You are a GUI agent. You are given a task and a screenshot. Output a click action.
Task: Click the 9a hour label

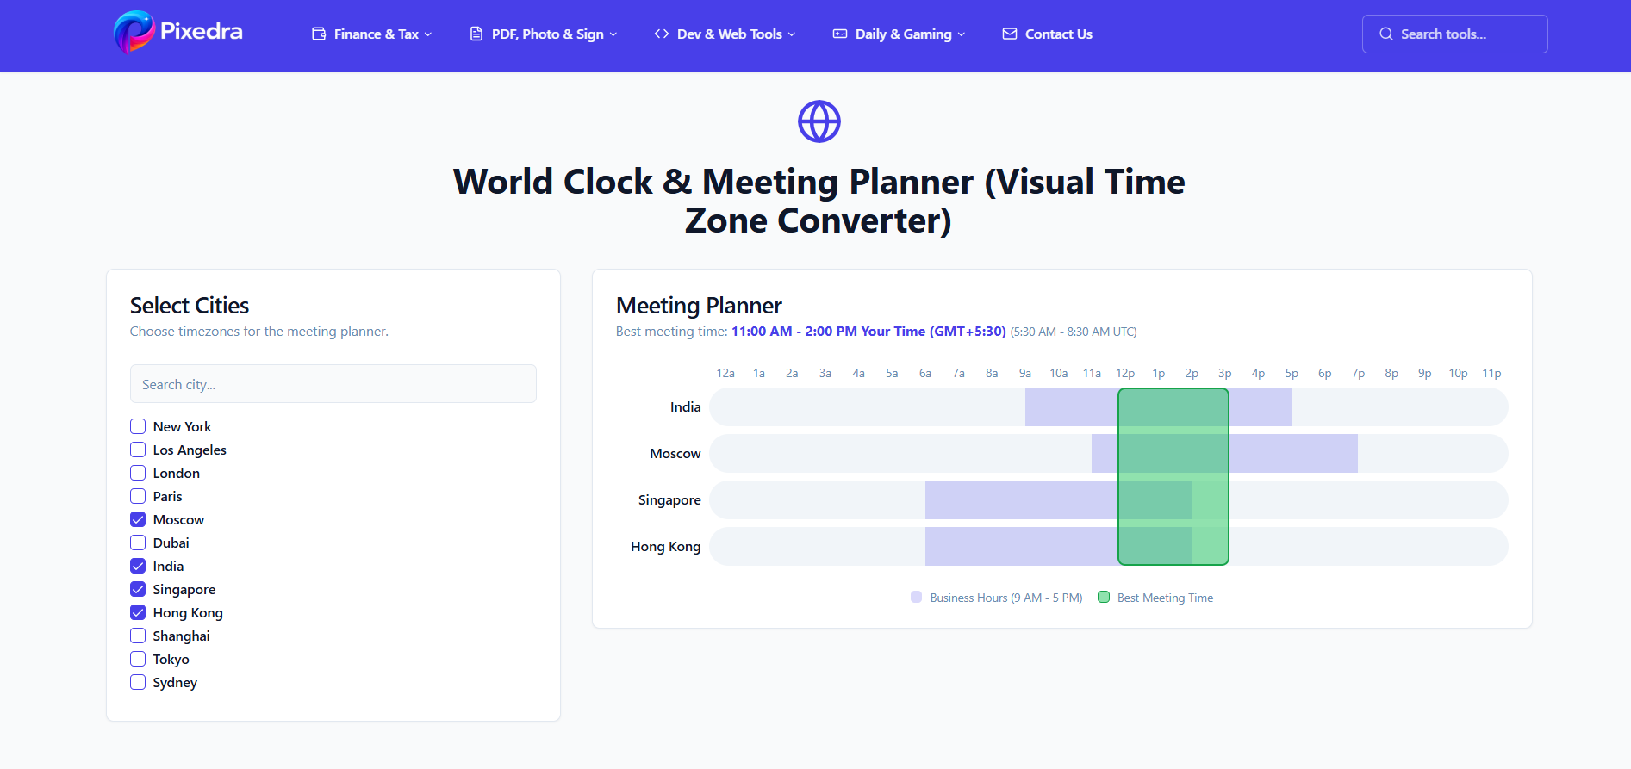1025,373
